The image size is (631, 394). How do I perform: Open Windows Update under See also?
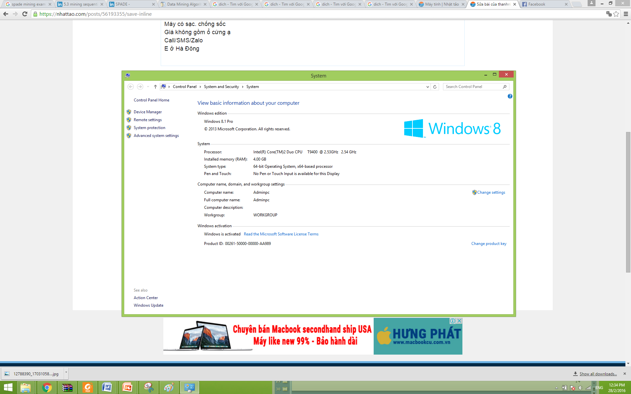click(149, 305)
